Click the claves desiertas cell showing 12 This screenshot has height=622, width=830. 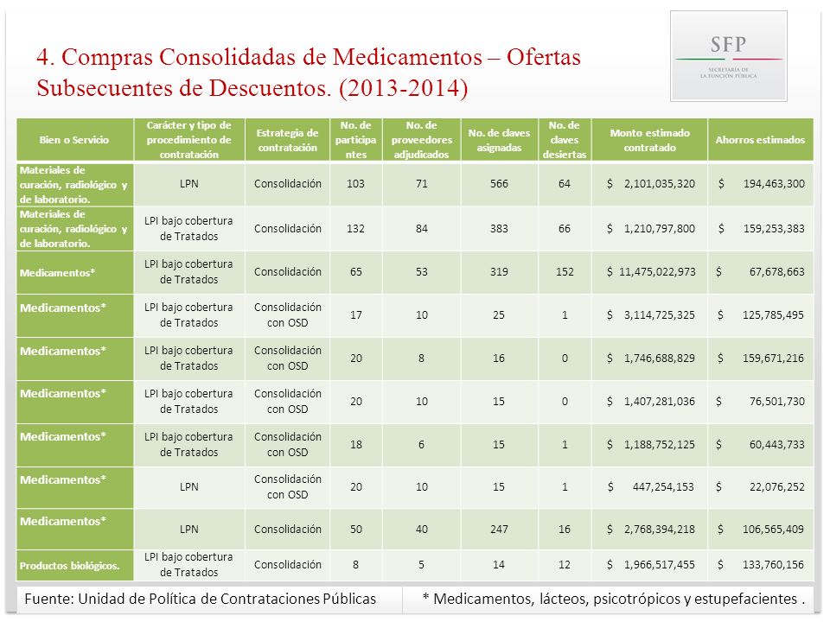(x=565, y=565)
